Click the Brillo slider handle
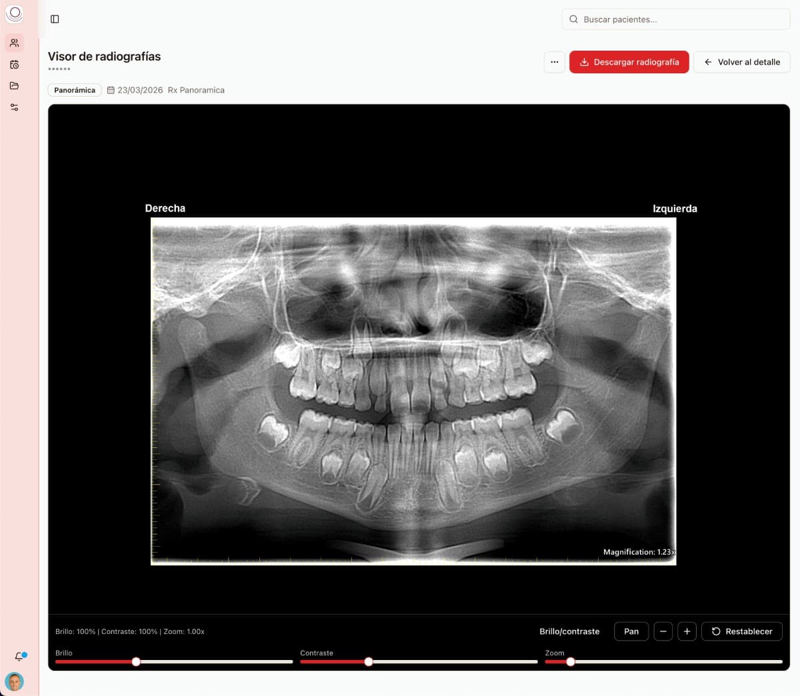Viewport: 800px width, 696px height. pos(136,662)
